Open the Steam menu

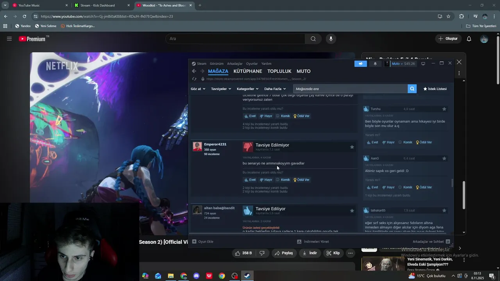tap(199, 64)
